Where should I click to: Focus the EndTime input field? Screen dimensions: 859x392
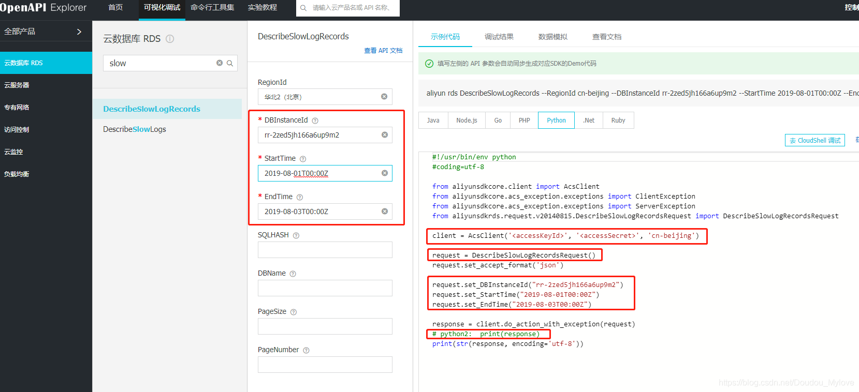325,212
